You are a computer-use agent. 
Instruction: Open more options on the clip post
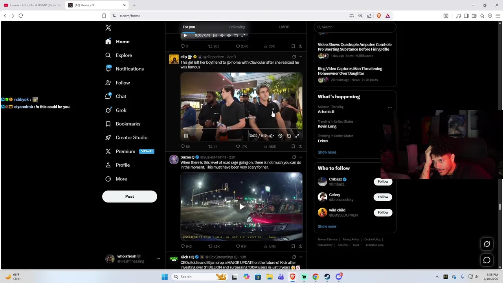(x=300, y=57)
